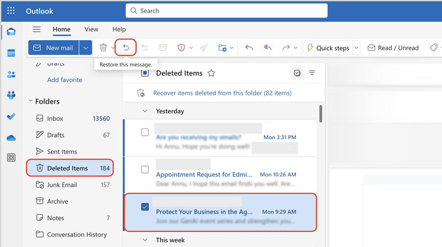Click the Read / Unread button
The image size is (442, 247).
(x=393, y=48)
